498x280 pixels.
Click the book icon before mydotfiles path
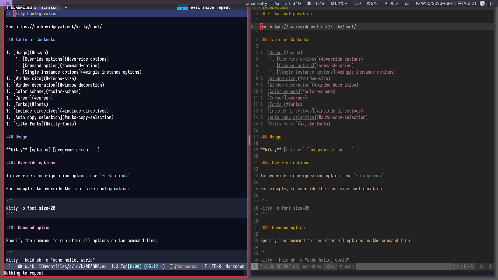click(41, 267)
